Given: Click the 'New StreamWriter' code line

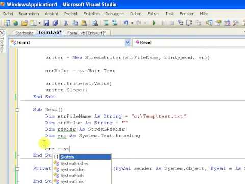Looking at the screenshot, I should (128, 58).
